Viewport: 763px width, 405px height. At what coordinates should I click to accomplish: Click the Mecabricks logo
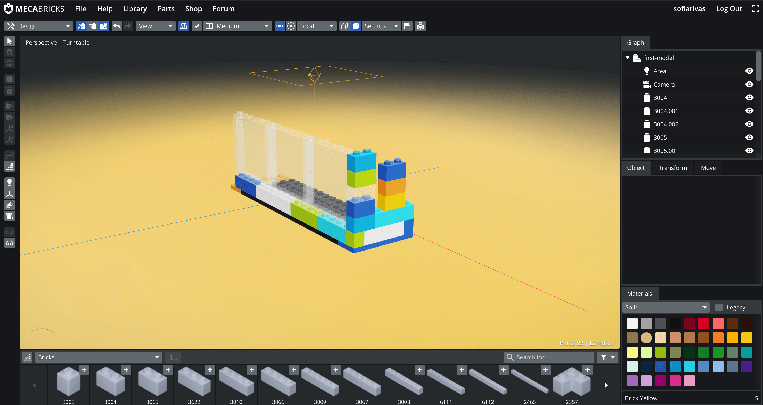click(x=34, y=8)
